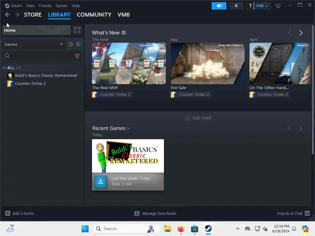315x236 pixels.
Task: Open the notifications bell in Steam
Action: tap(236, 6)
